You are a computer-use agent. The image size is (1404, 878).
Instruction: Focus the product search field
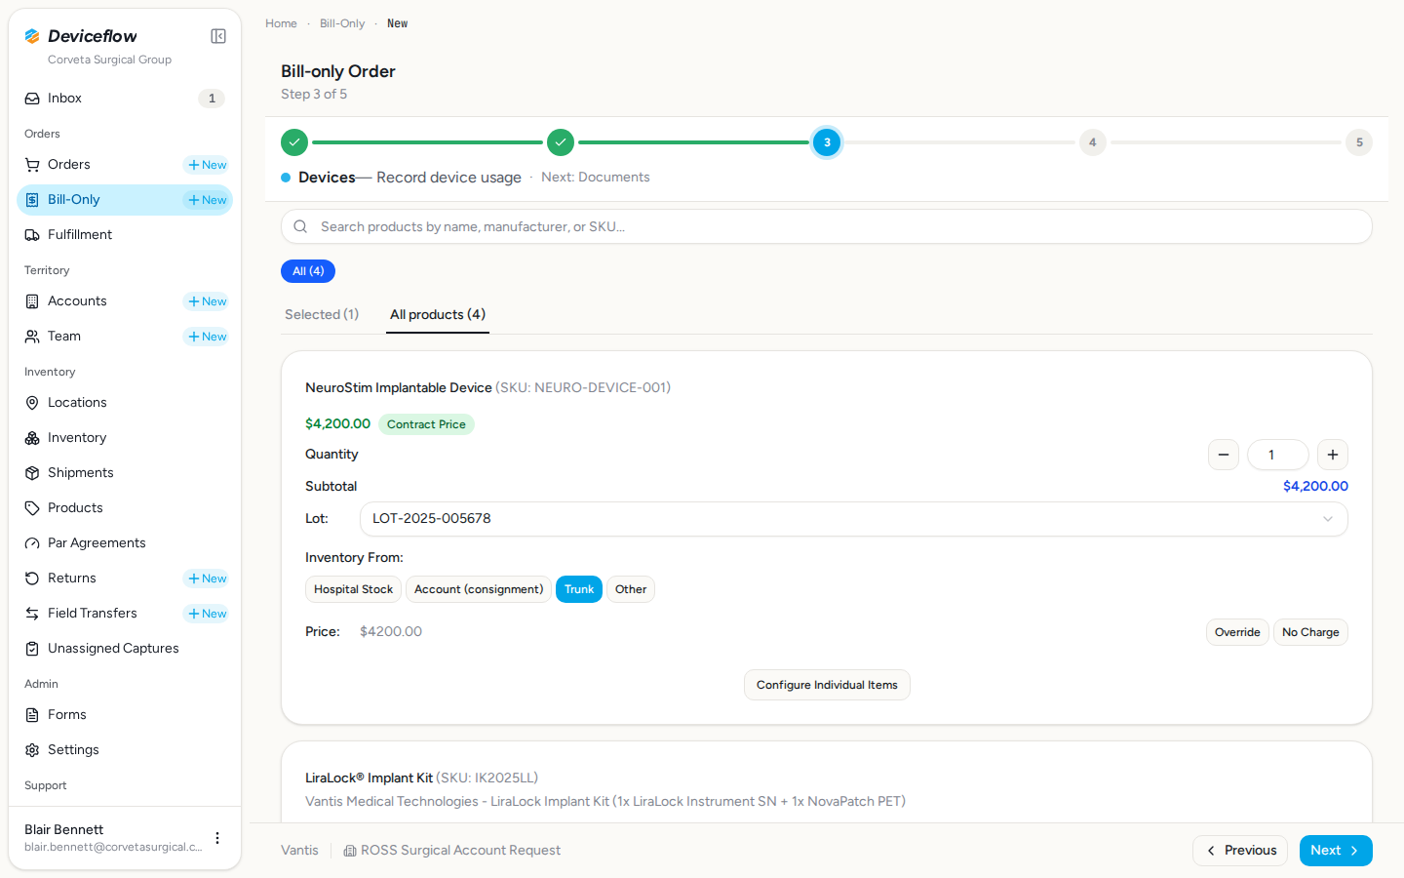827,226
